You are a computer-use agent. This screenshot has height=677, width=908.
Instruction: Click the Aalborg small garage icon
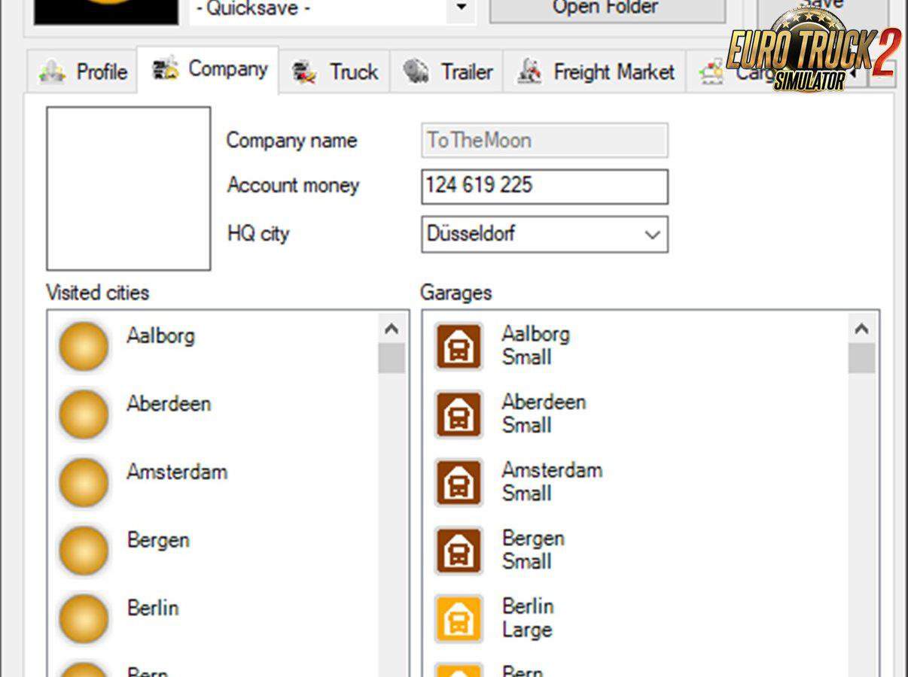(x=459, y=347)
